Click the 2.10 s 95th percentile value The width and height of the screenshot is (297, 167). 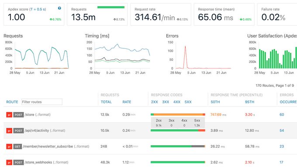point(249,162)
